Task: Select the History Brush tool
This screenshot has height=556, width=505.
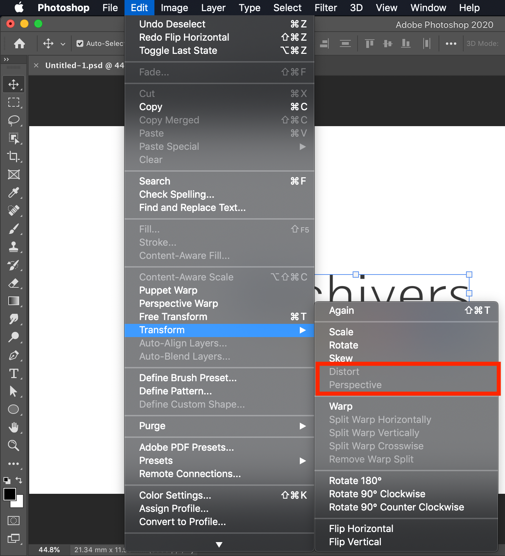Action: click(14, 265)
